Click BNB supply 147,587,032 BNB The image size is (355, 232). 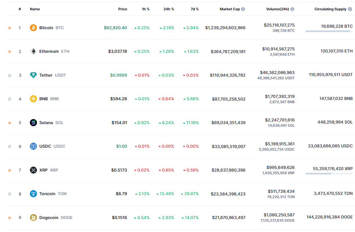click(x=336, y=98)
